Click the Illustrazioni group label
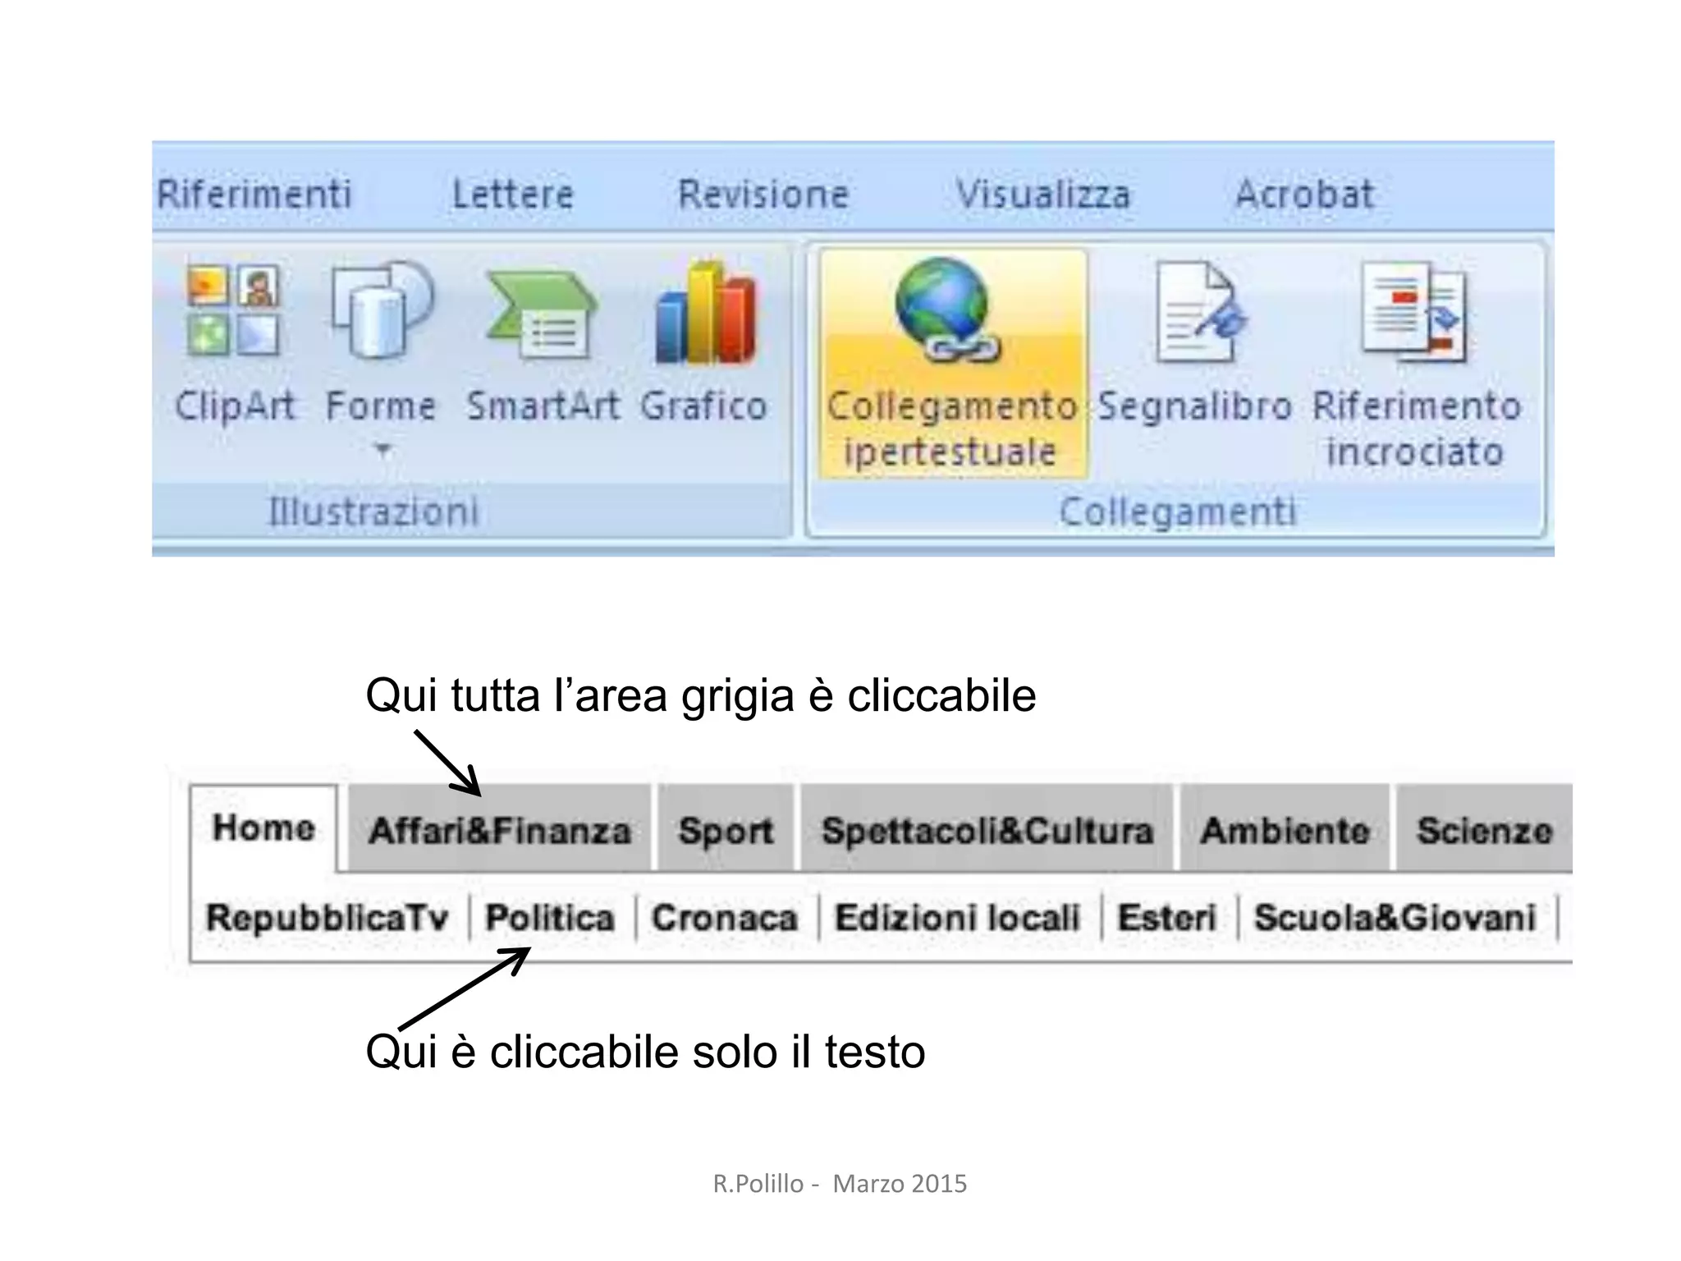Image resolution: width=1681 pixels, height=1261 pixels. [x=373, y=511]
